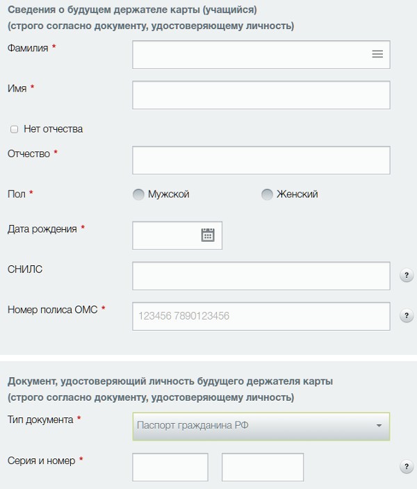
Task: Click the СНИЛС input field
Action: click(261, 276)
